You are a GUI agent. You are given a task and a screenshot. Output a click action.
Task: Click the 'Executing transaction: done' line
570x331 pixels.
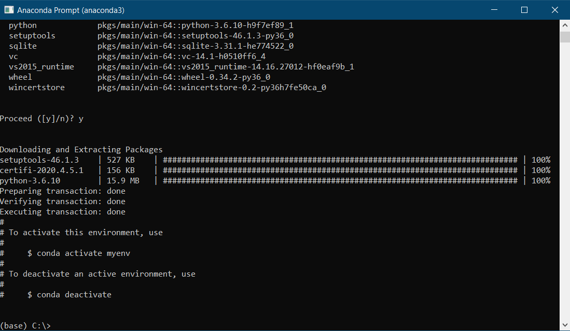tap(62, 212)
